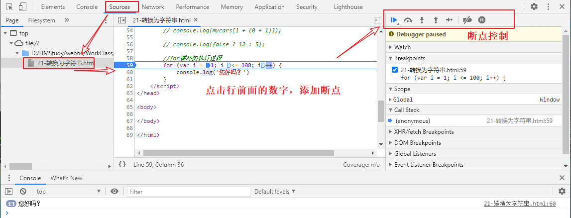The image size is (571, 218).
Task: Close the 21-转换为字符串.html editor tab
Action: pyautogui.click(x=196, y=20)
